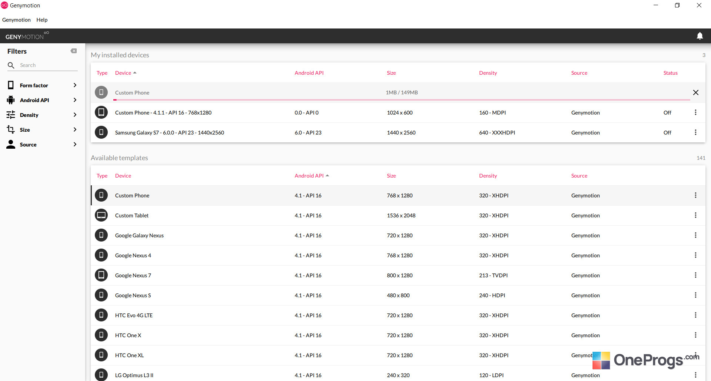Sort installed devices by Android API
711x381 pixels.
click(309, 73)
